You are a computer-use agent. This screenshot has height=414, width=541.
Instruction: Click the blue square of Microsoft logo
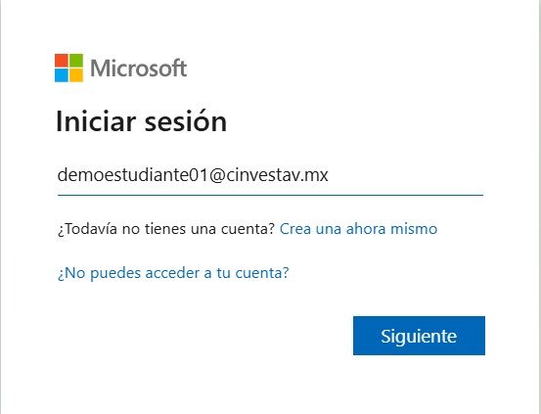click(62, 75)
